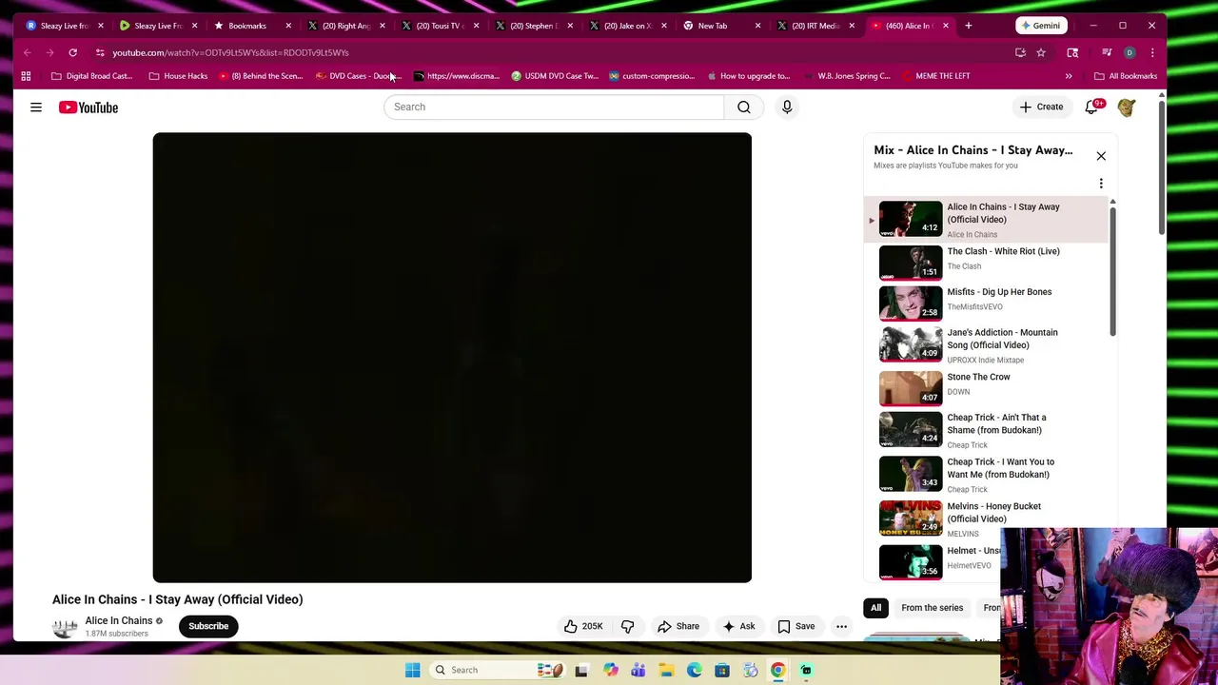Open the Chrome apps grid in bookmarks bar
This screenshot has height=685, width=1218.
click(x=27, y=76)
